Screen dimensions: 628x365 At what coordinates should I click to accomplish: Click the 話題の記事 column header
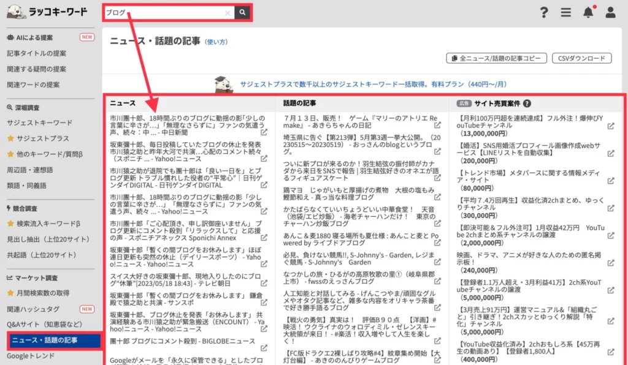299,103
